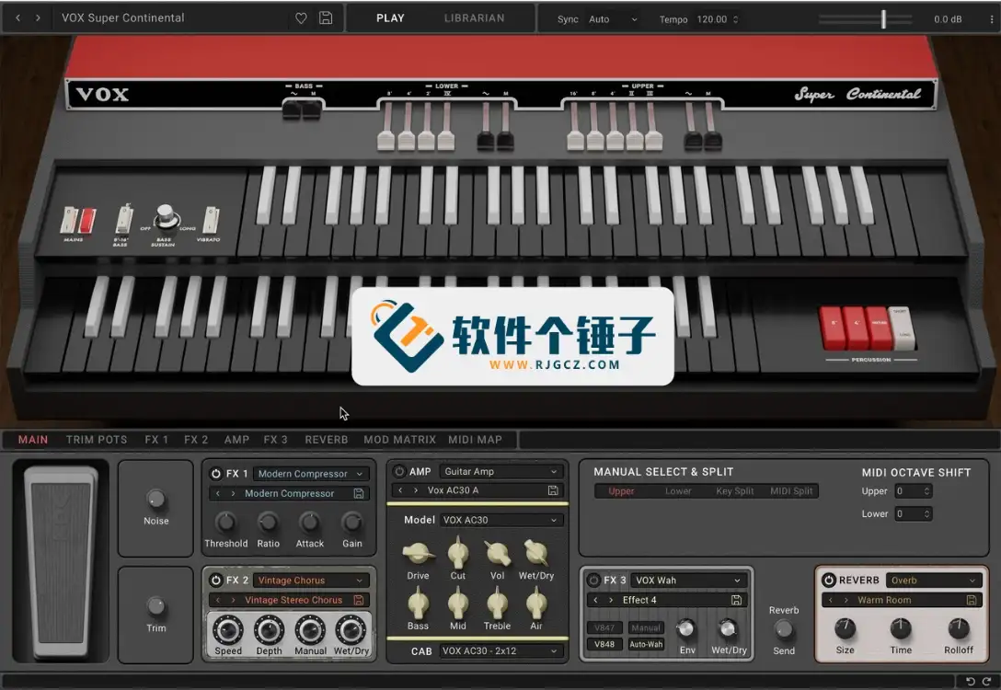Next amp preset arrow beside Vox AC30 A
The height and width of the screenshot is (690, 1001).
(x=416, y=490)
